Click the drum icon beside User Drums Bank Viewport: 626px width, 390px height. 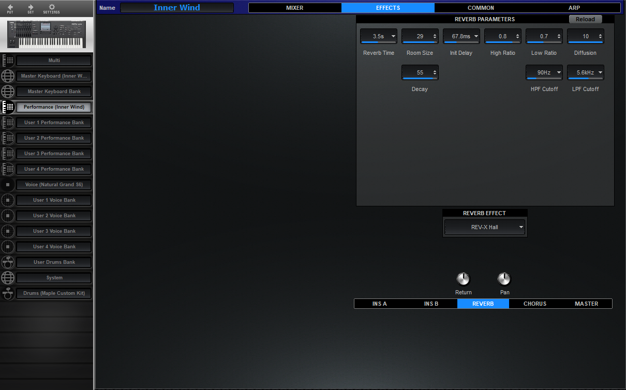coord(8,262)
